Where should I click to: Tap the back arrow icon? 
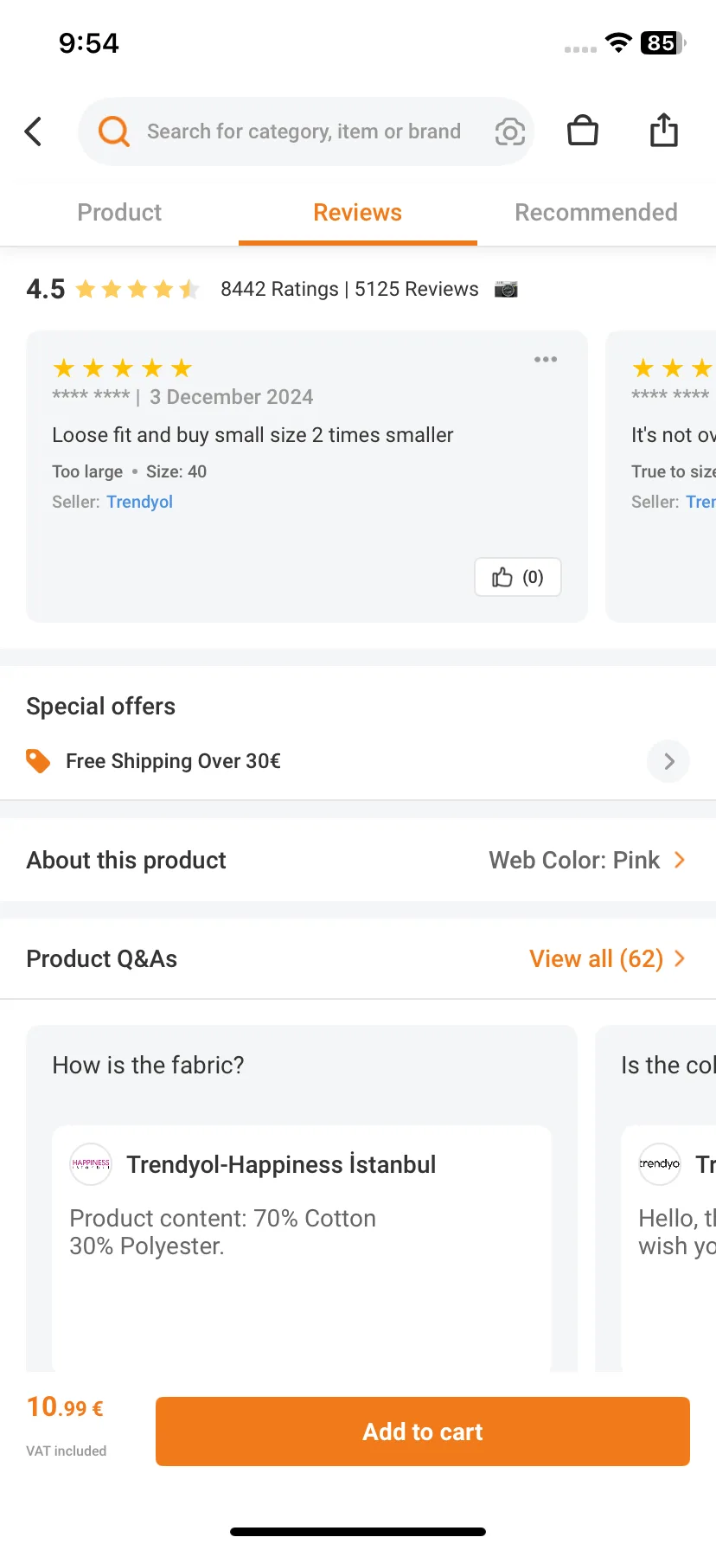[34, 131]
